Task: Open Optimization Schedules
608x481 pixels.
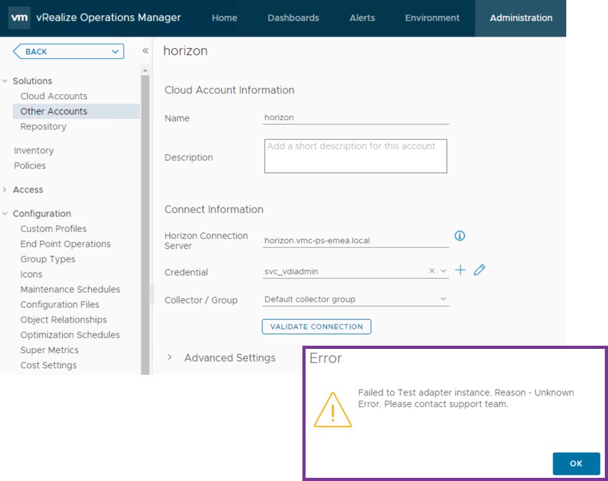Action: click(70, 334)
